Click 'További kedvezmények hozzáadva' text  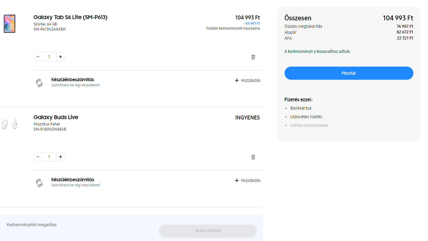click(x=233, y=28)
